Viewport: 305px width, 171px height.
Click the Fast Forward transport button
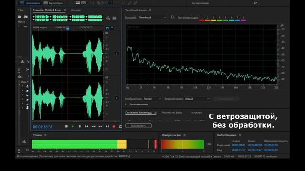100,126
